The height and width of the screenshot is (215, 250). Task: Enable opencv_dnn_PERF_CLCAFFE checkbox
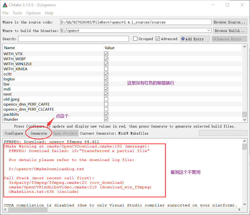tap(106, 109)
